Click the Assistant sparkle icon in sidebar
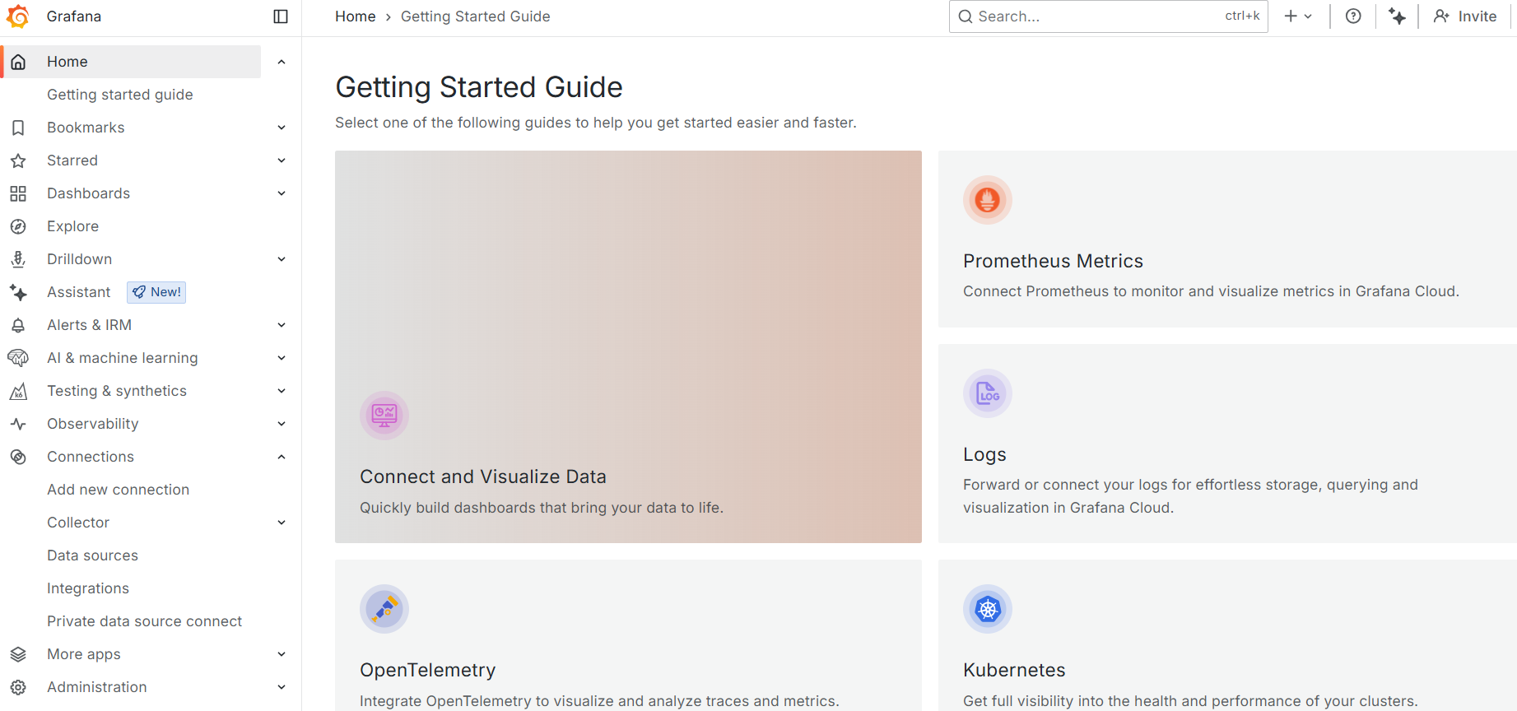The width and height of the screenshot is (1517, 711). point(18,292)
